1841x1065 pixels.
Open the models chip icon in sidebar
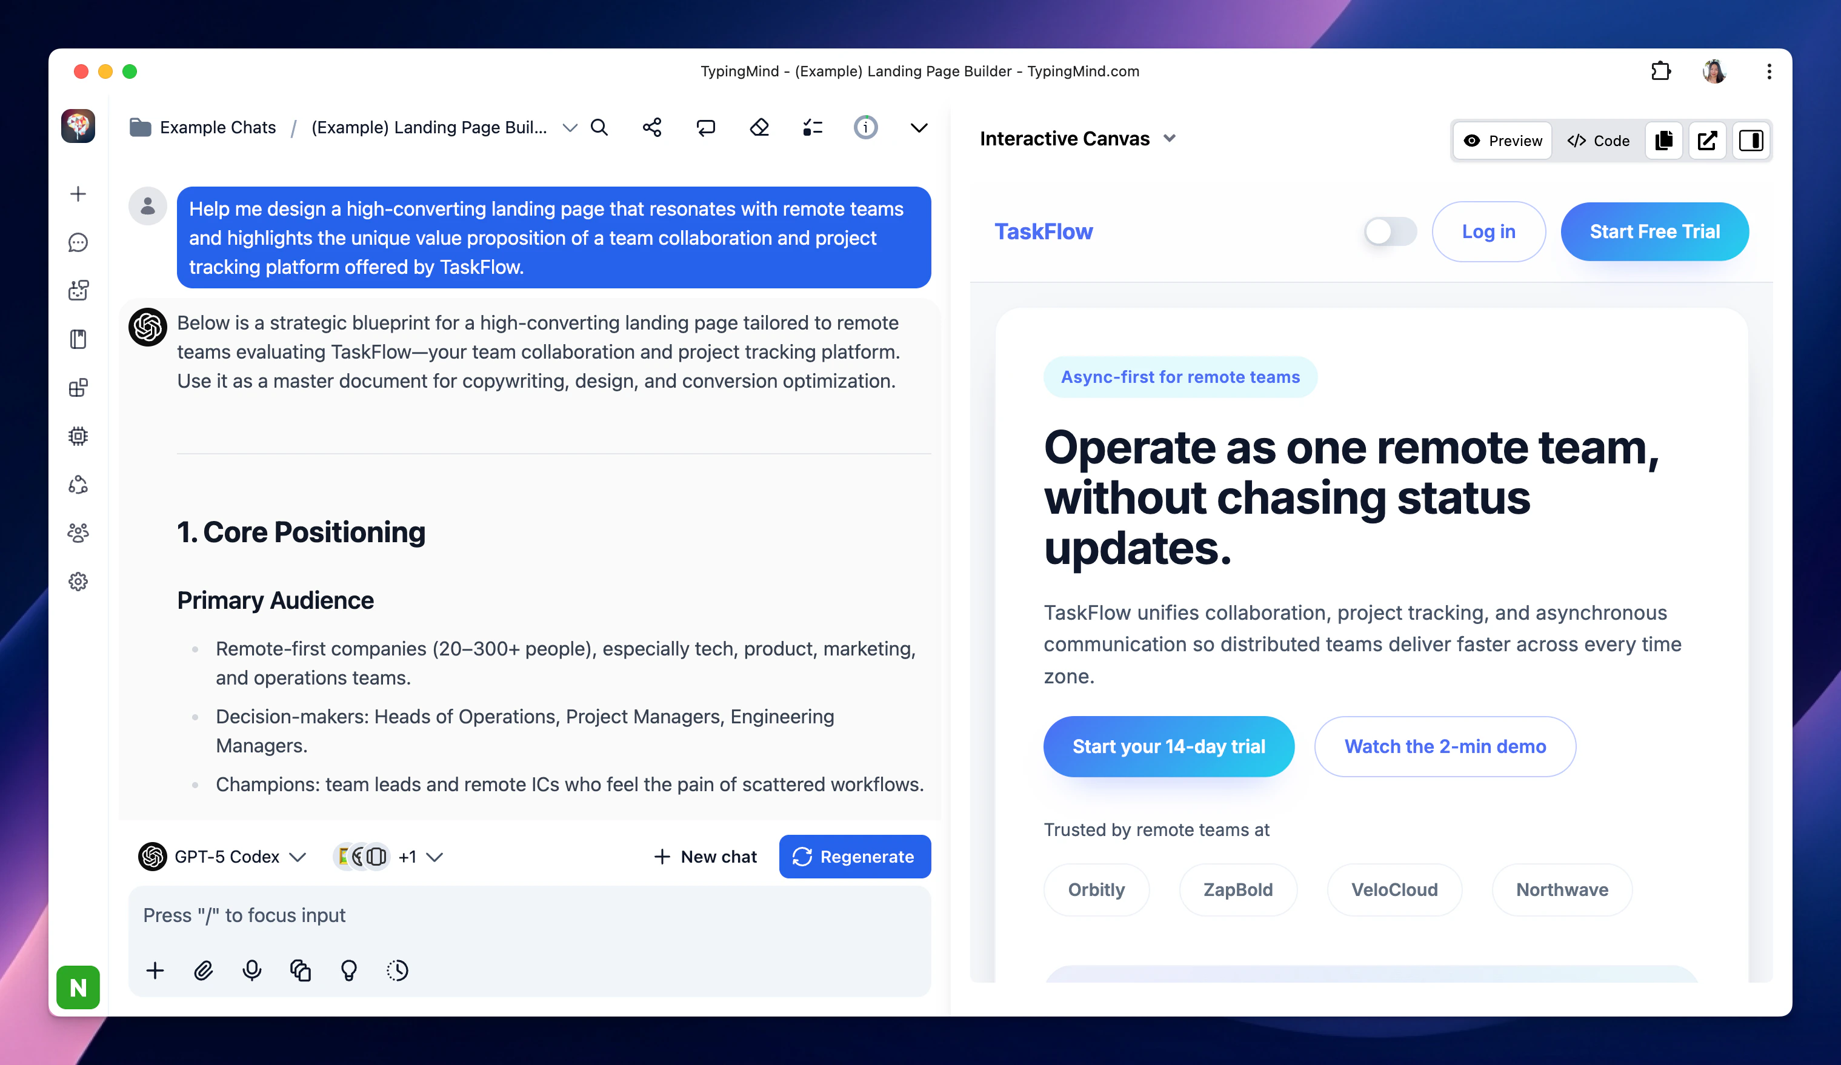point(78,436)
